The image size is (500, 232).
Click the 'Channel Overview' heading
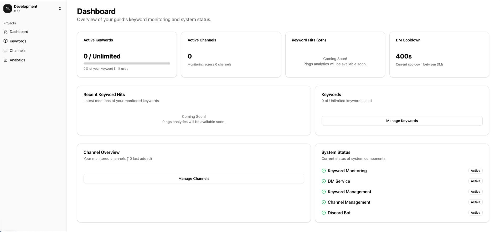(x=101, y=152)
